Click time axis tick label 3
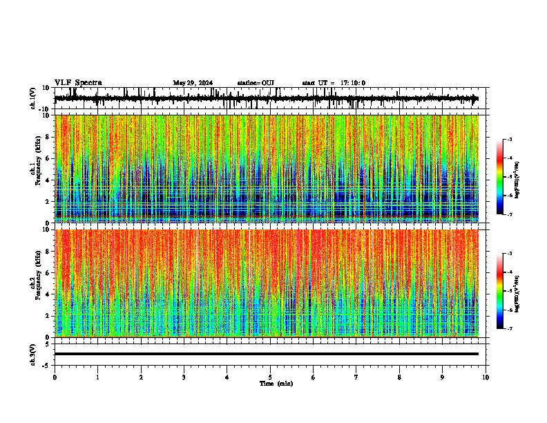This screenshot has width=547, height=423. (x=184, y=377)
